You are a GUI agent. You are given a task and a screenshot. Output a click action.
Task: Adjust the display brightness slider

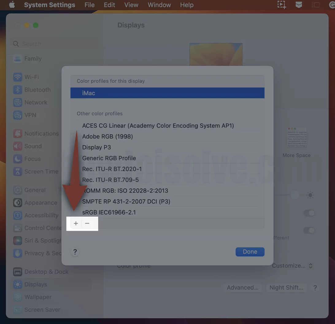pos(295,195)
